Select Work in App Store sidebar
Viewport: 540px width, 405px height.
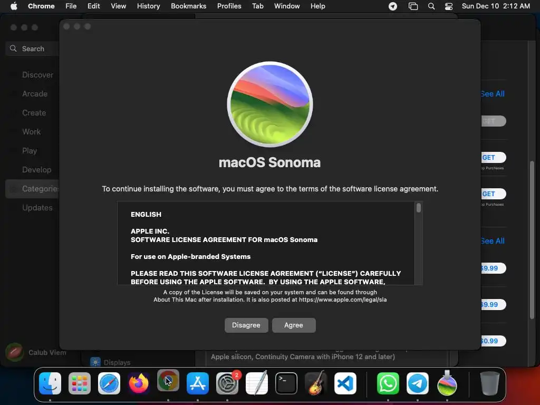pos(31,131)
